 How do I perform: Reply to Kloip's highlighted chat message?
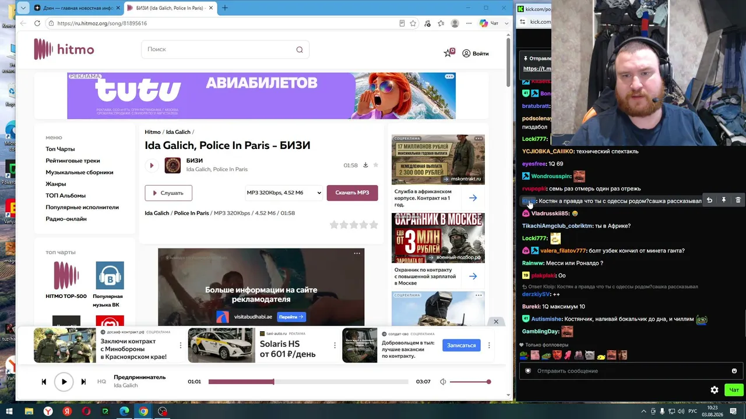click(x=709, y=200)
